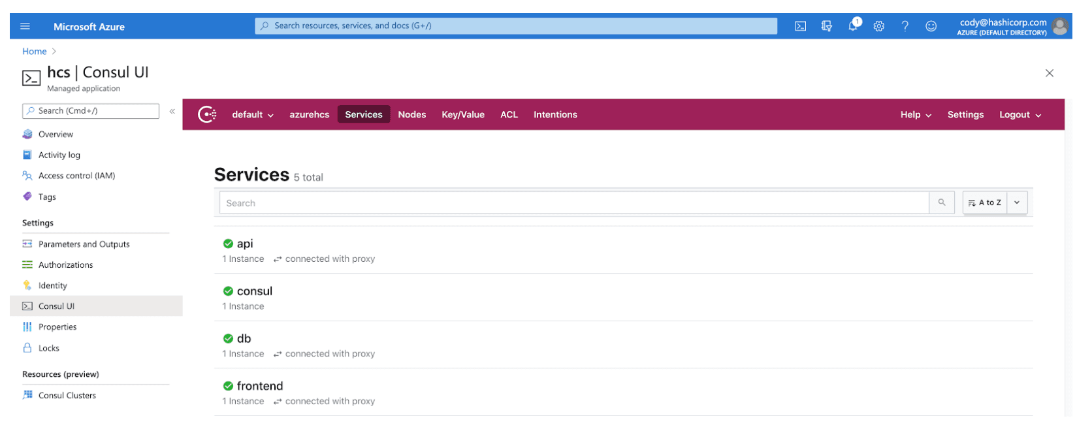Collapse the left sidebar with chevrons

pos(172,111)
